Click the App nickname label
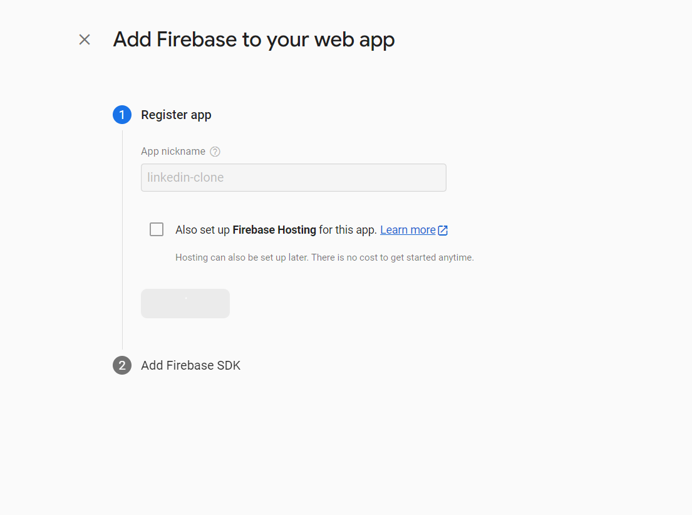The image size is (692, 515). pos(173,152)
